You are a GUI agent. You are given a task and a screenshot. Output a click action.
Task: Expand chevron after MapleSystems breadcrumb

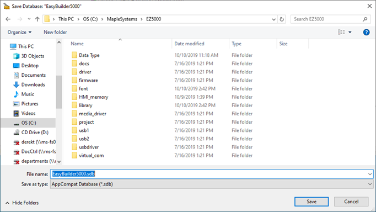point(142,19)
